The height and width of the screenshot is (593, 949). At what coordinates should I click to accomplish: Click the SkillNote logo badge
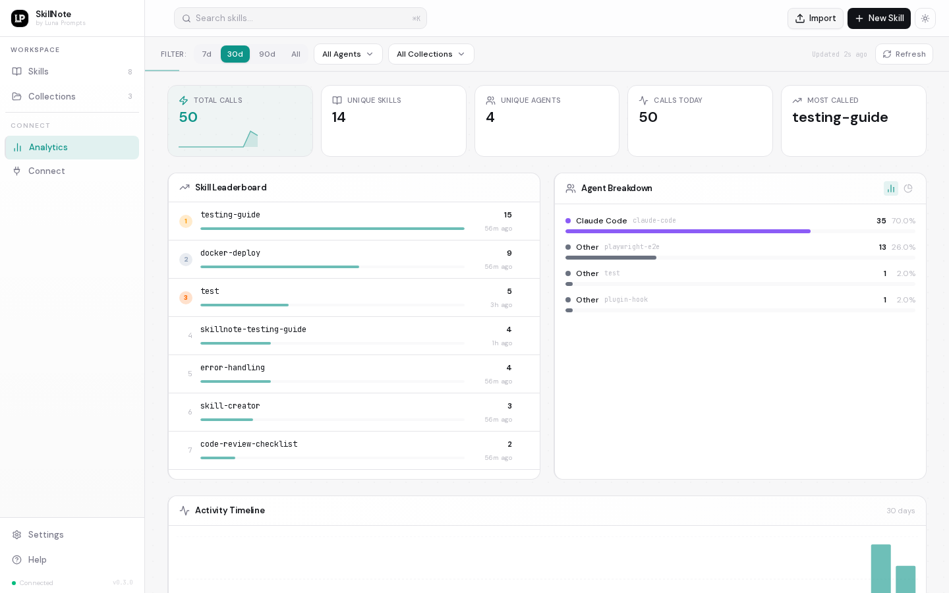click(x=20, y=18)
